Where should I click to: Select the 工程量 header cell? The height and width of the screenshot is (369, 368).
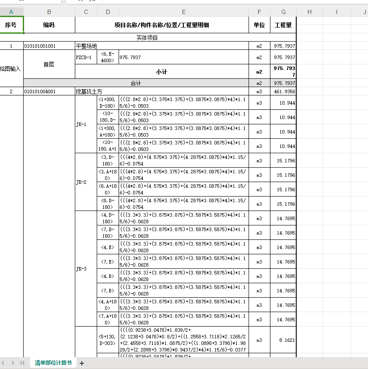[283, 25]
